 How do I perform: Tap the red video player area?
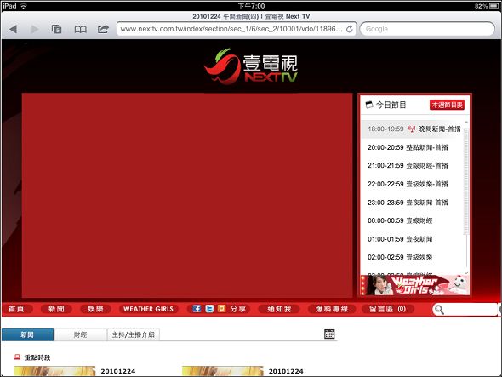tap(187, 195)
